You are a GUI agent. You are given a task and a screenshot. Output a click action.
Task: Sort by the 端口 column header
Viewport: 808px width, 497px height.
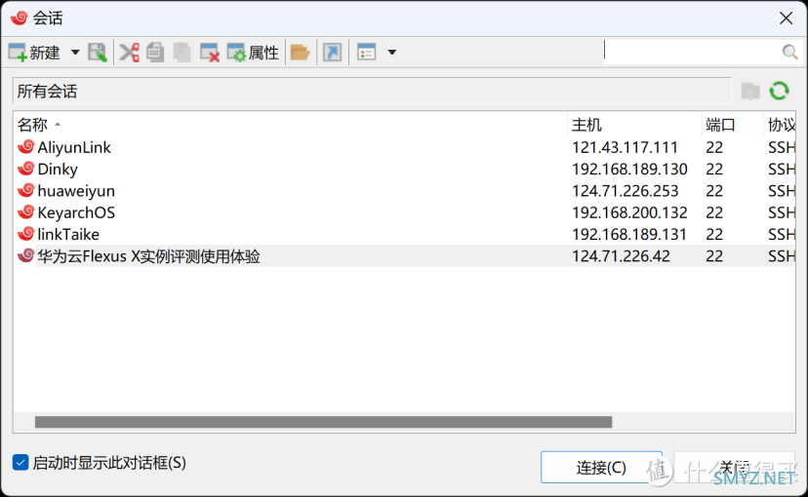[732, 125]
